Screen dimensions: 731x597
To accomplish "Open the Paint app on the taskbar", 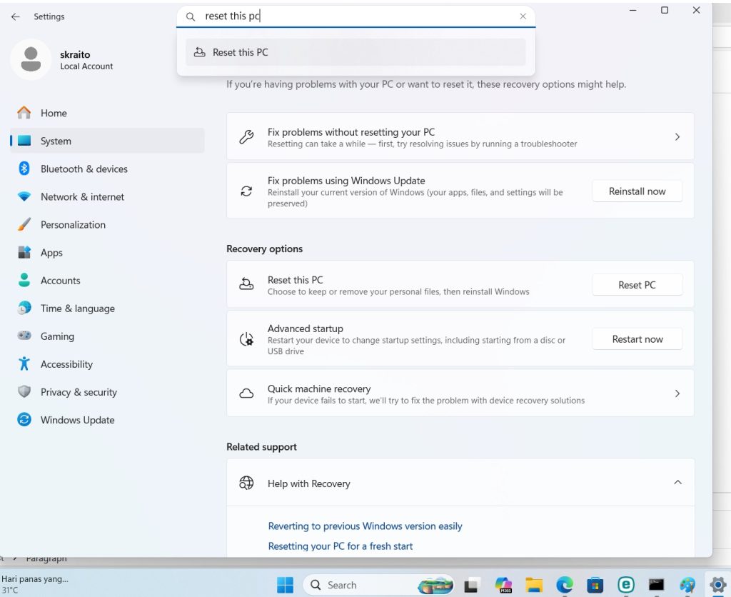I will pos(687,585).
